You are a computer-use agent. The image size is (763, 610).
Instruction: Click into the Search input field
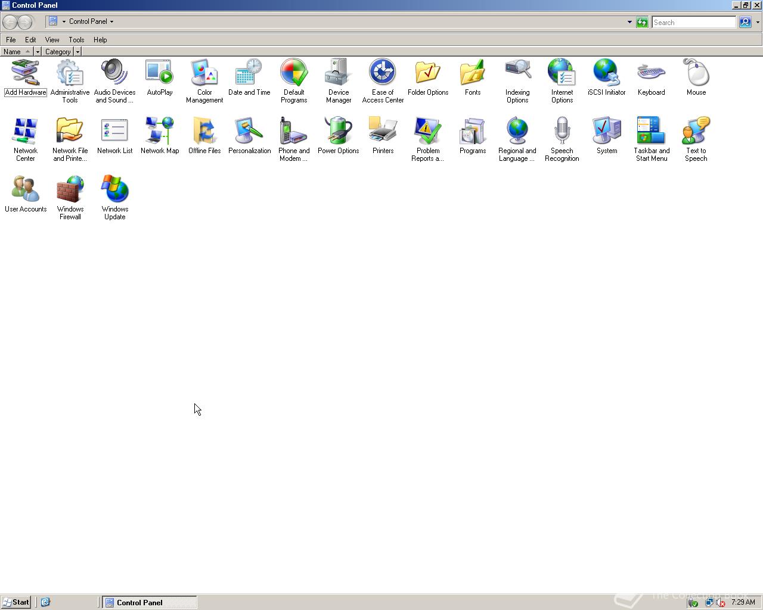(x=694, y=22)
